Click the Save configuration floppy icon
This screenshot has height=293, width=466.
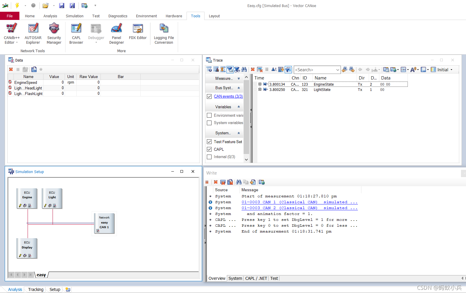61,5
